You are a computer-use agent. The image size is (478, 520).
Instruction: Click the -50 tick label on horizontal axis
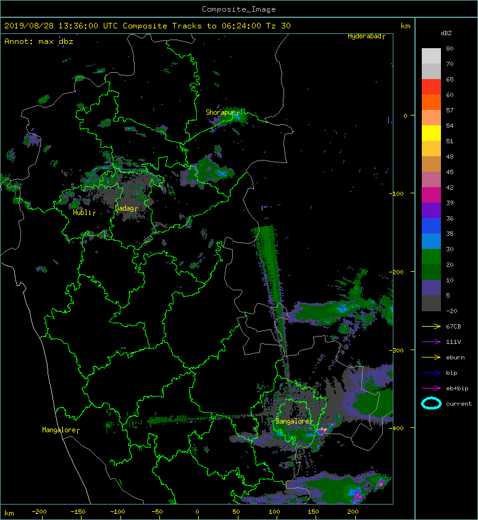157,512
